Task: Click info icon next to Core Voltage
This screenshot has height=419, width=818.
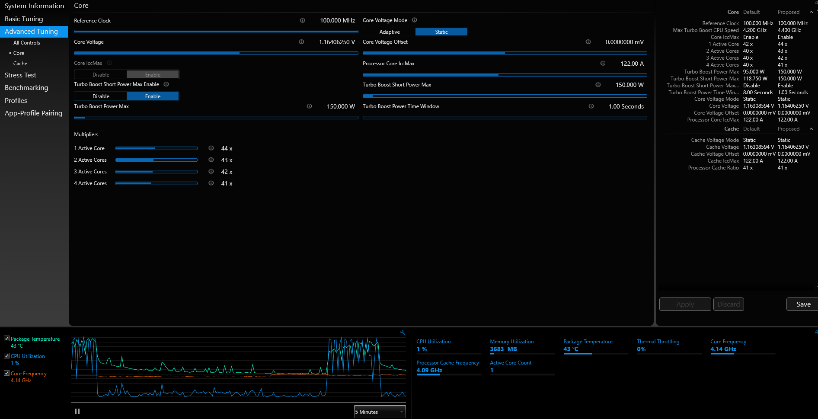Action: pyautogui.click(x=301, y=42)
